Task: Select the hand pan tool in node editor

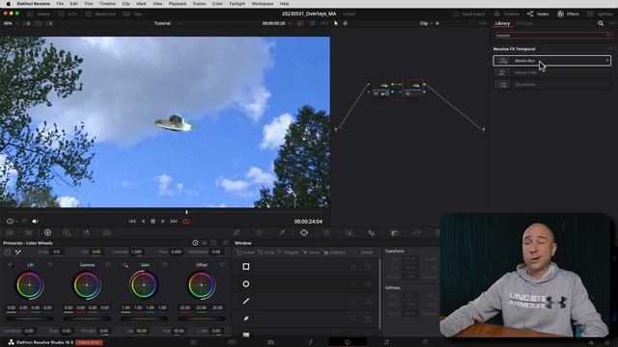Action: pos(346,23)
